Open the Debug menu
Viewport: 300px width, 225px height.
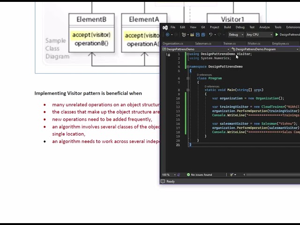click(240, 27)
